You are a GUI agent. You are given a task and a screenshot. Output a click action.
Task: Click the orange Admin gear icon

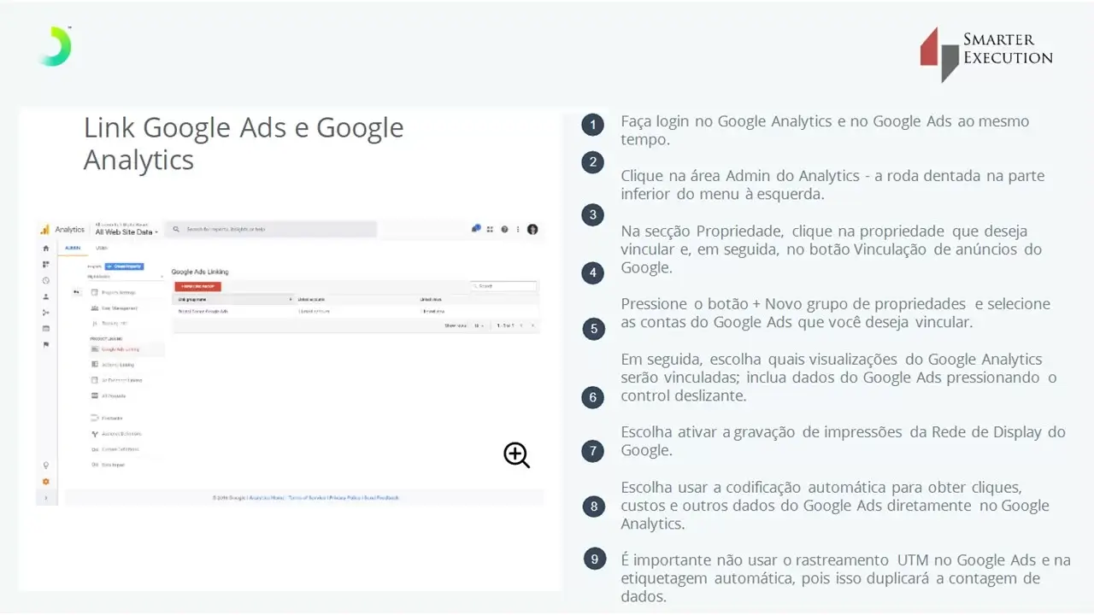coord(46,482)
